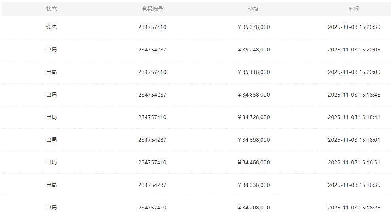The image size is (391, 219).
Task: Click the timestamp 2025-11-03 15:20:39
Action: [x=354, y=27]
